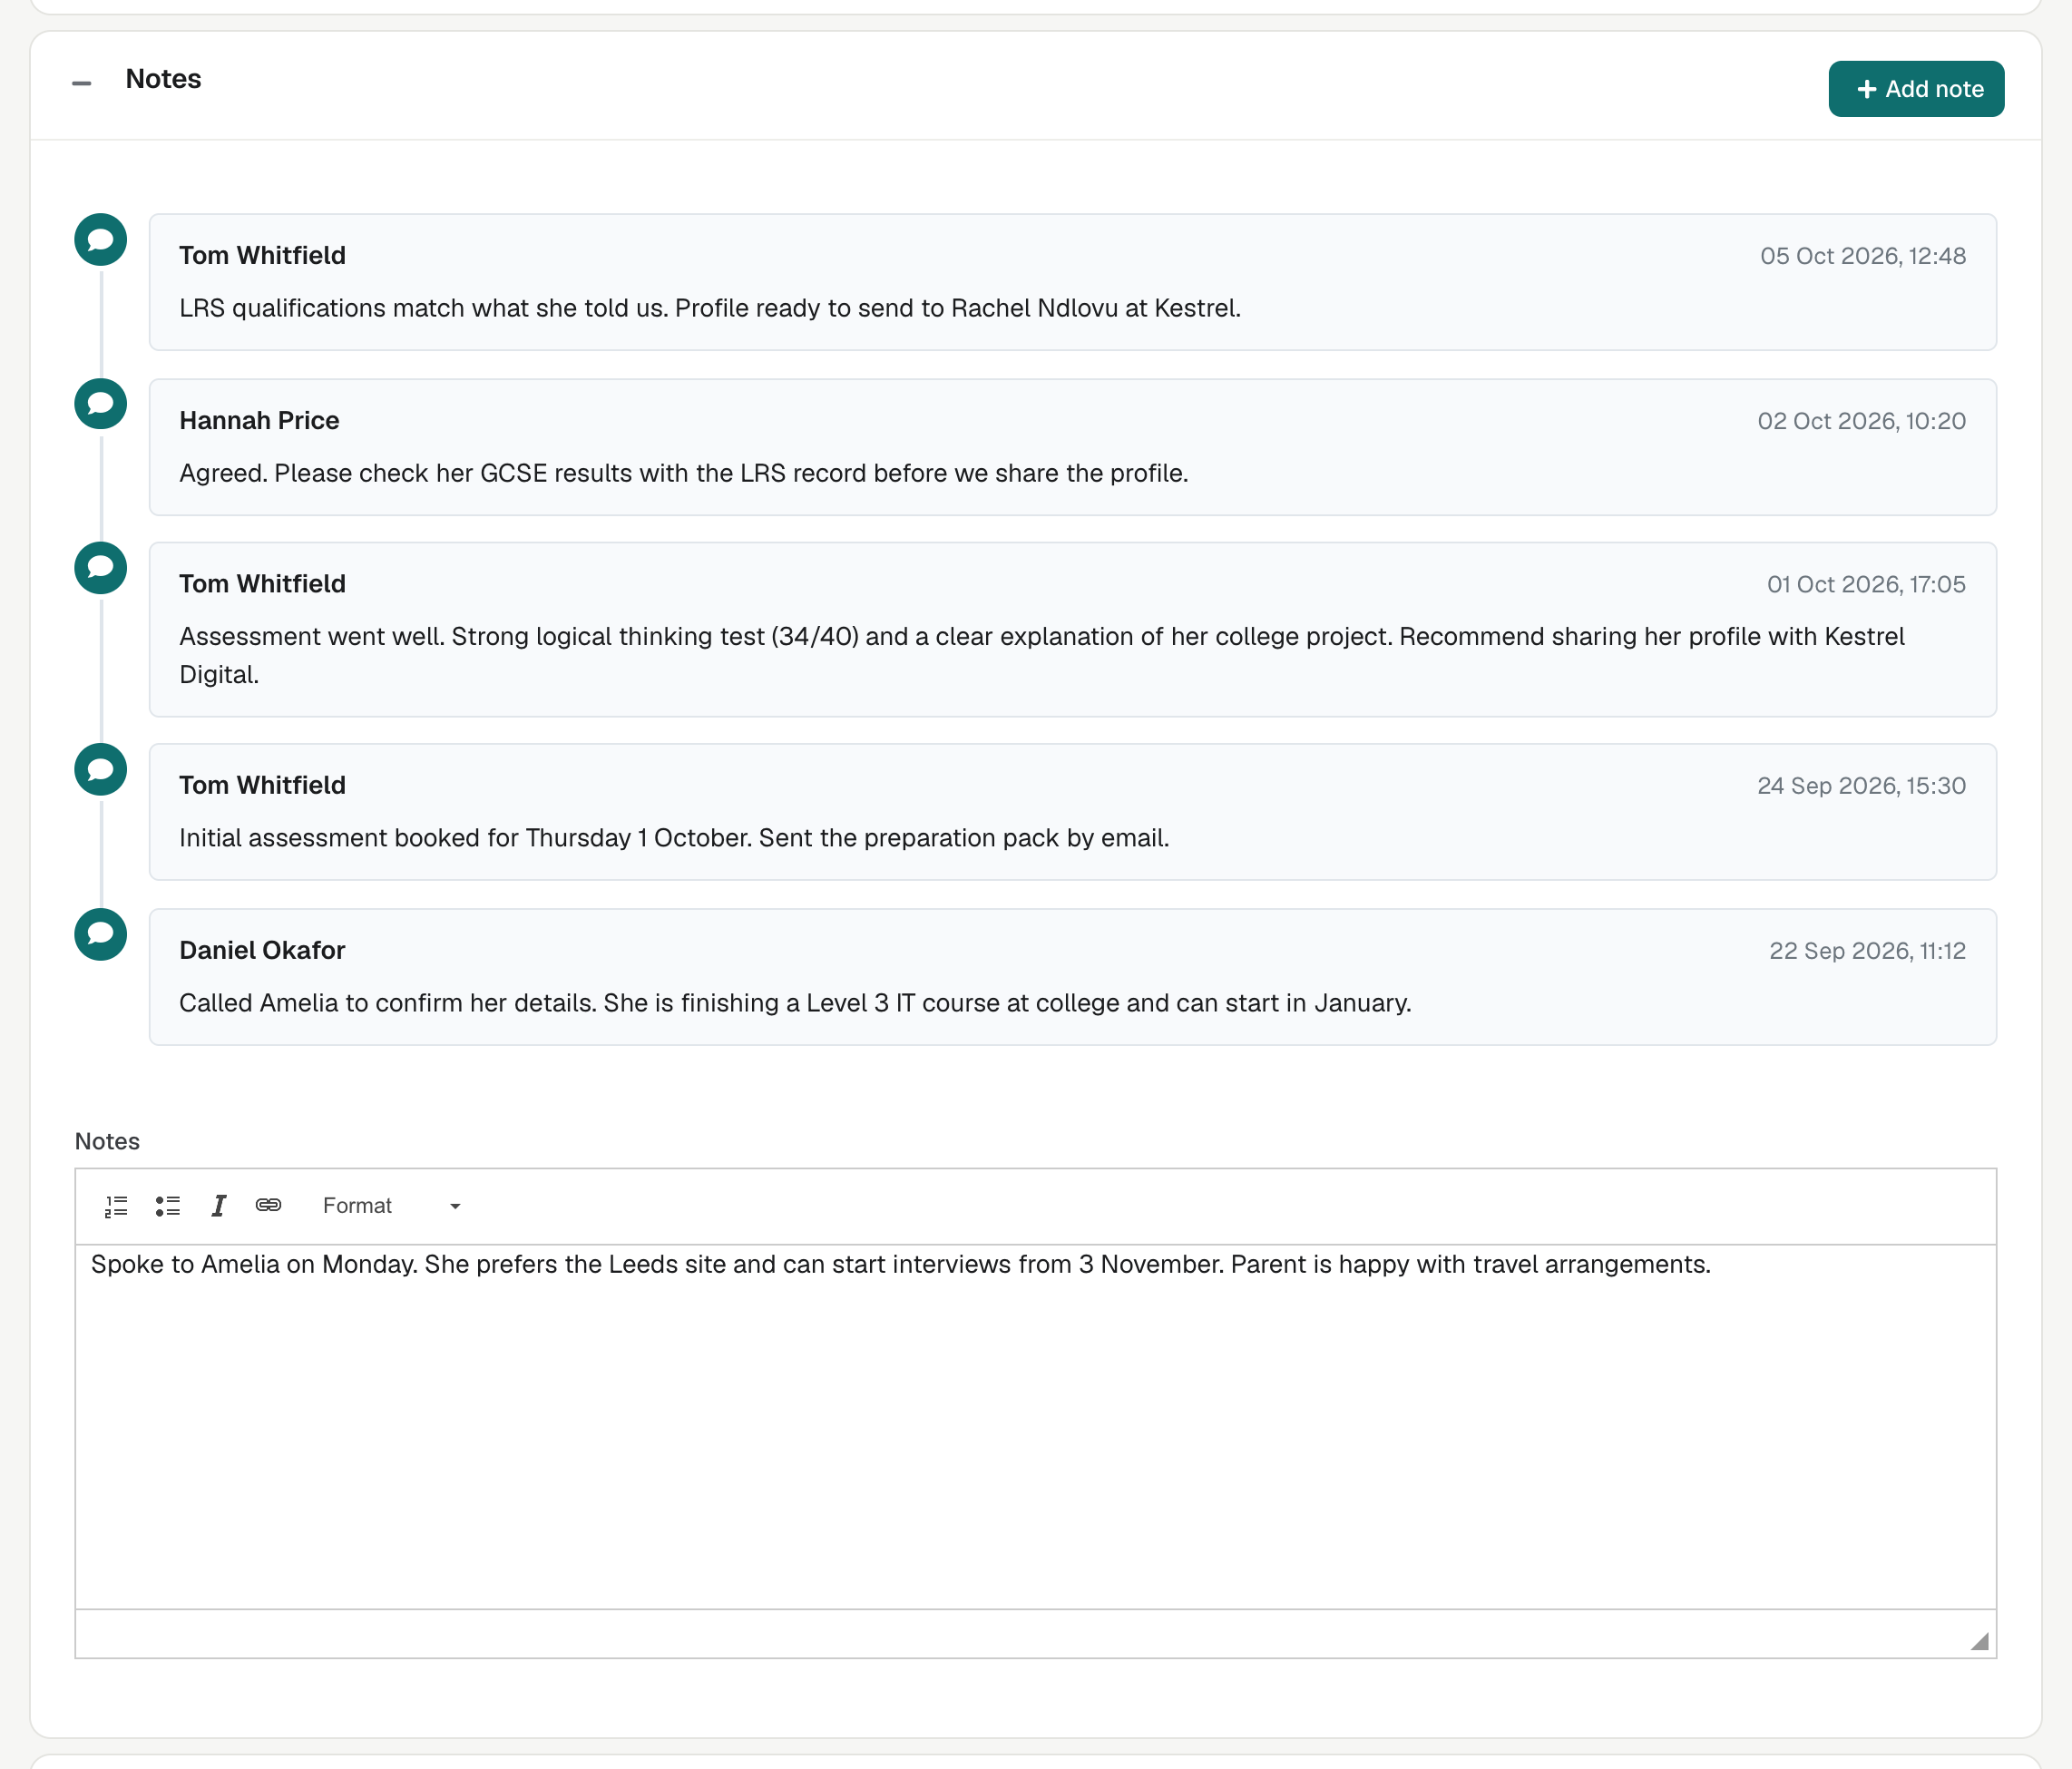This screenshot has height=1769, width=2072.
Task: Click the note about Initial assessment booked
Action: 674,838
